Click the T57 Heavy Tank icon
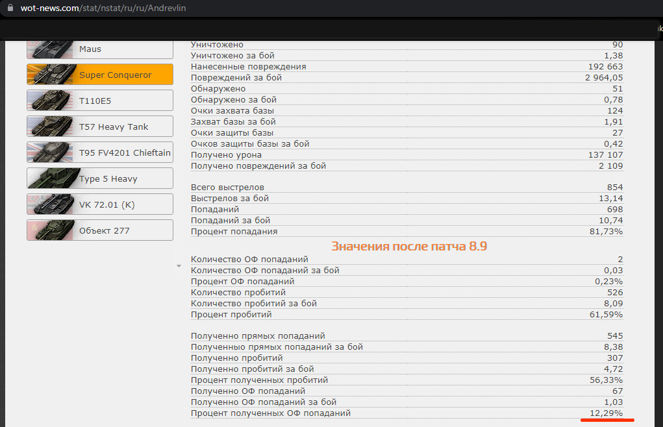Screen dimensions: 663x427 (x=52, y=127)
